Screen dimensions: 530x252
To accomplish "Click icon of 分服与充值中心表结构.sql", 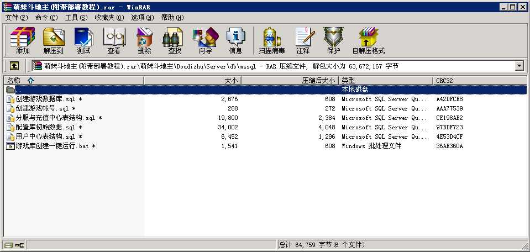I will pos(11,118).
